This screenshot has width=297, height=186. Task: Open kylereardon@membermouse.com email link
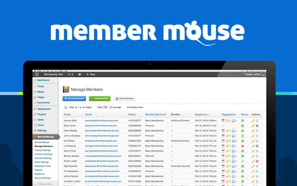[x=102, y=166]
